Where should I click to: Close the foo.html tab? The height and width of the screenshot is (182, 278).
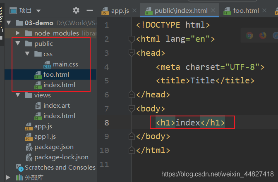(264, 11)
